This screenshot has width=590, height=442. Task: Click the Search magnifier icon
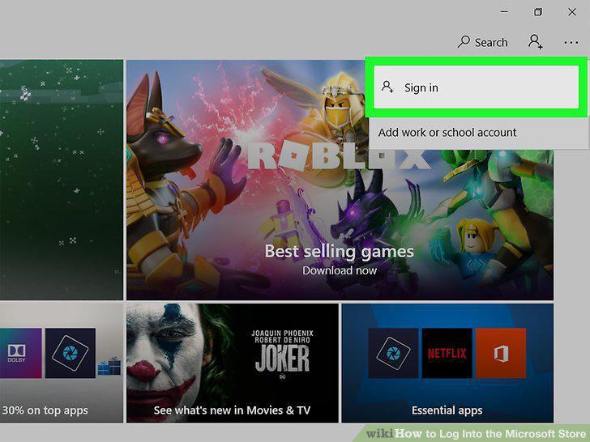coord(464,42)
